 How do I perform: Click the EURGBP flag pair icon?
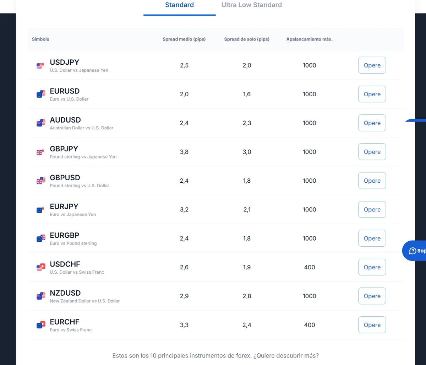coord(41,238)
